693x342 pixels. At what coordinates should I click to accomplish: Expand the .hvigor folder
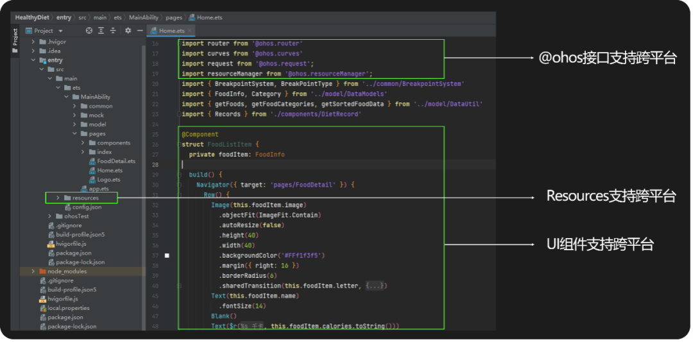pos(33,42)
